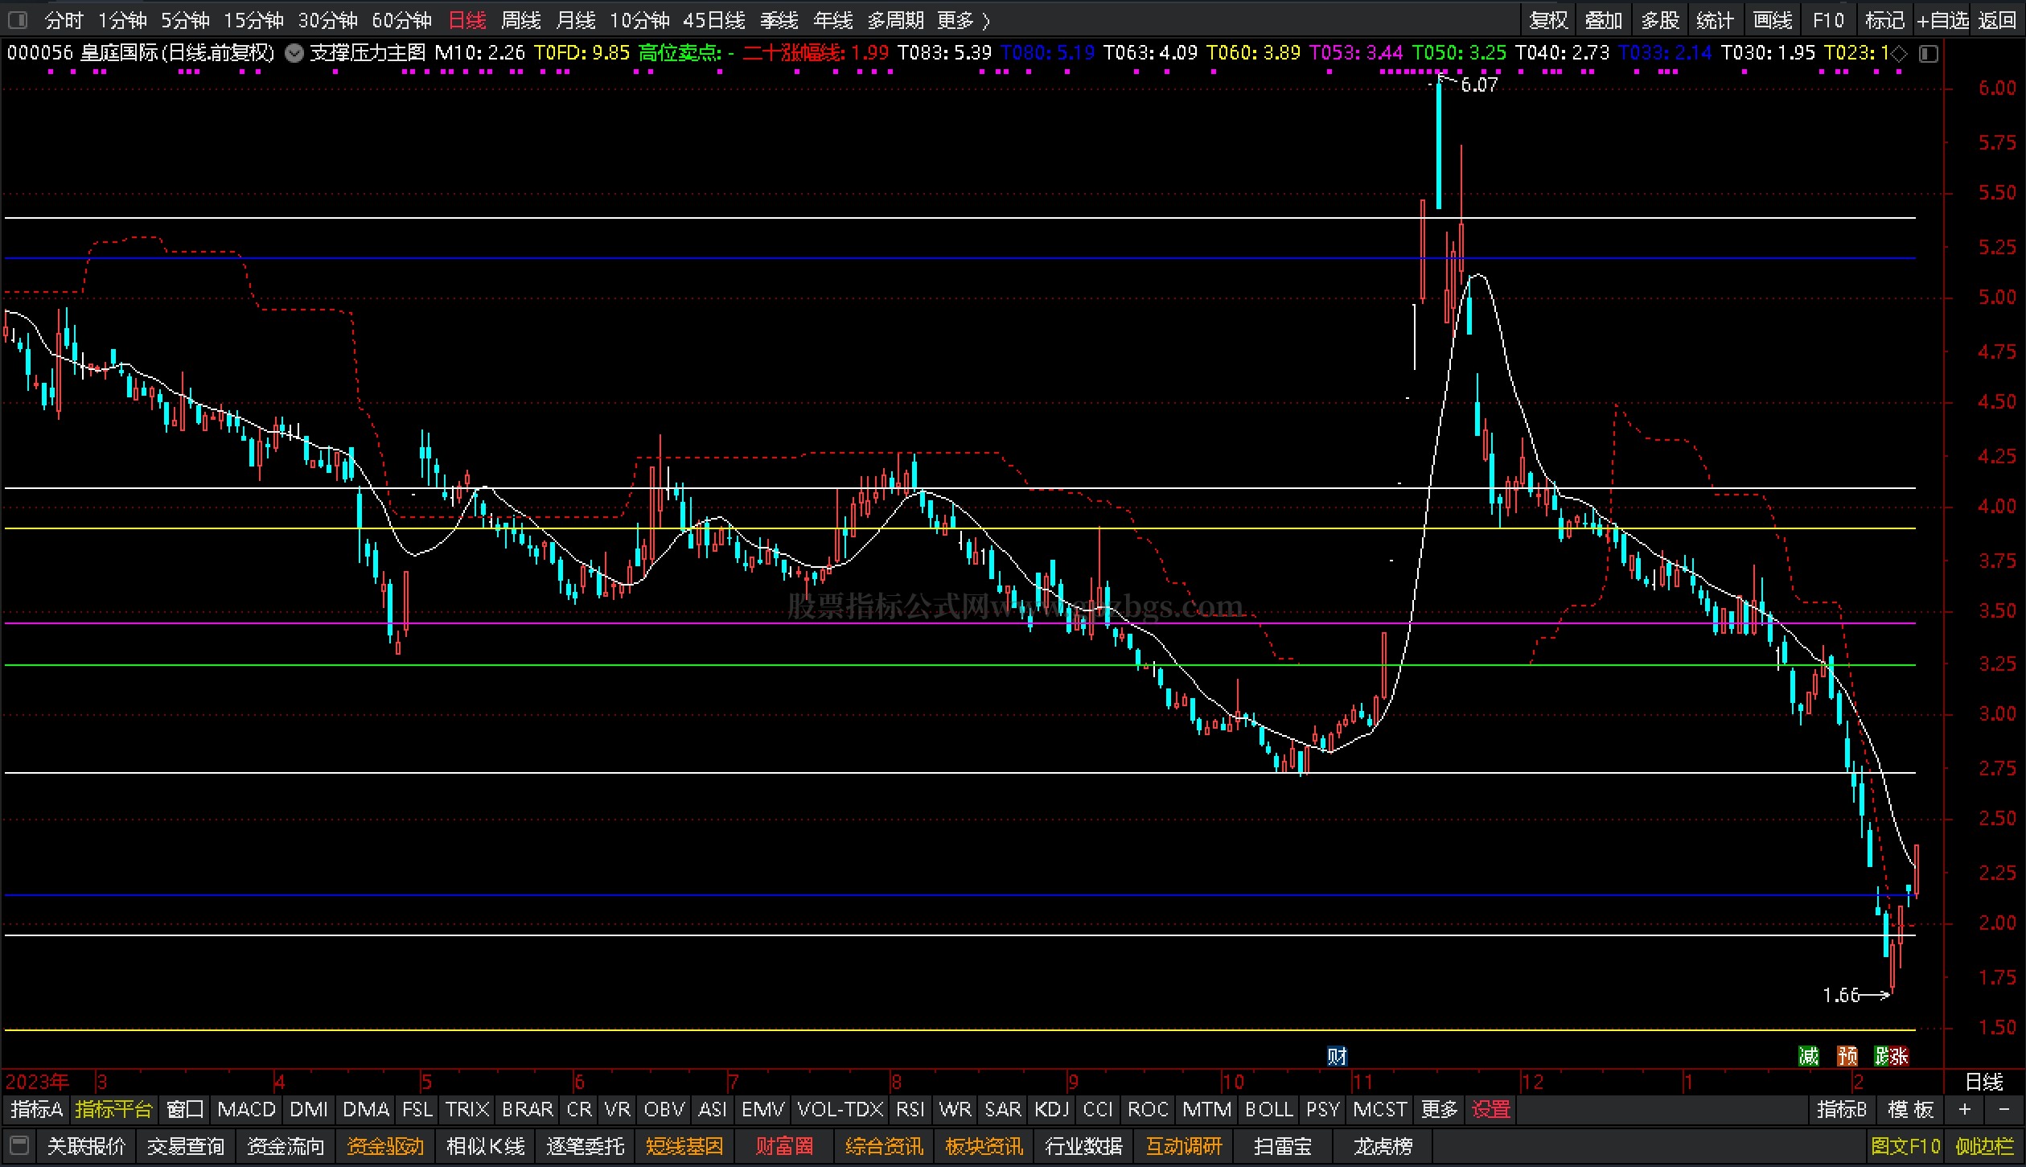This screenshot has height=1167, width=2026.
Task: Select the 10分钟 period
Action: pos(639,20)
